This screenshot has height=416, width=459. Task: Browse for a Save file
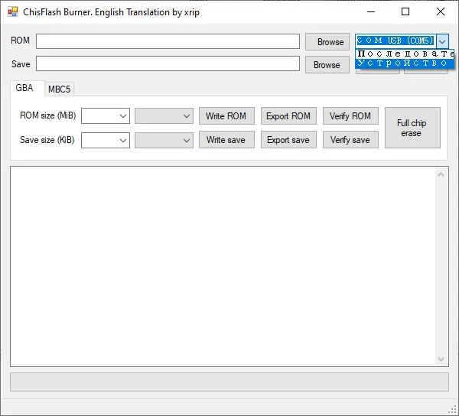click(327, 65)
